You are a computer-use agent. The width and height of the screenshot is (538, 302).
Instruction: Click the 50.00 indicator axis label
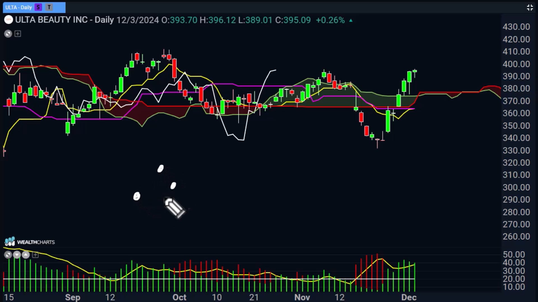(514, 254)
